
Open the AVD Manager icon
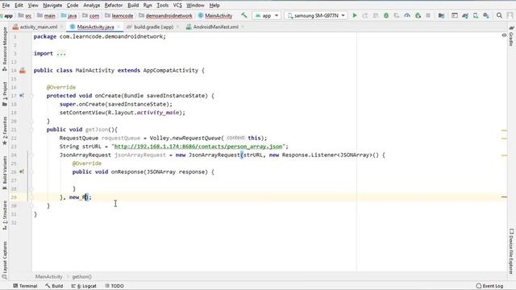476,15
